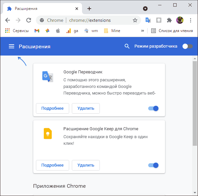This screenshot has width=198, height=196.
Task: Expand hidden bookmarks chevron
Action: (x=143, y=31)
